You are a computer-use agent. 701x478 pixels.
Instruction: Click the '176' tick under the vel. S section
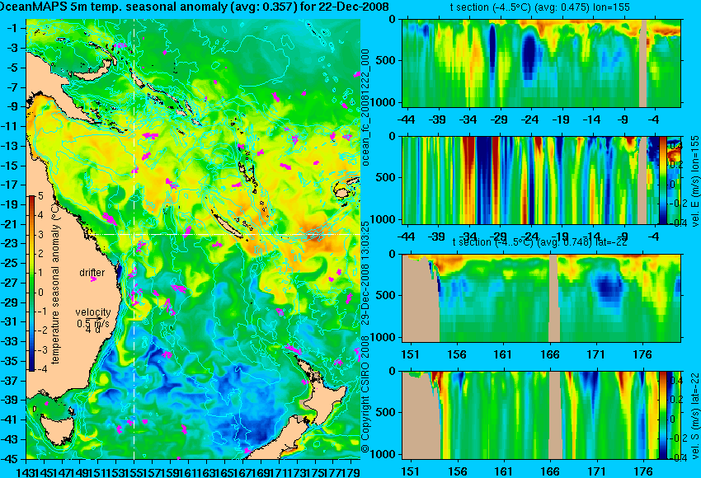(642, 471)
